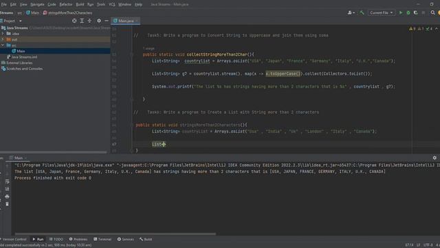This screenshot has height=248, width=440.
Task: Click the Build Project hammer icon
Action: click(x=362, y=12)
